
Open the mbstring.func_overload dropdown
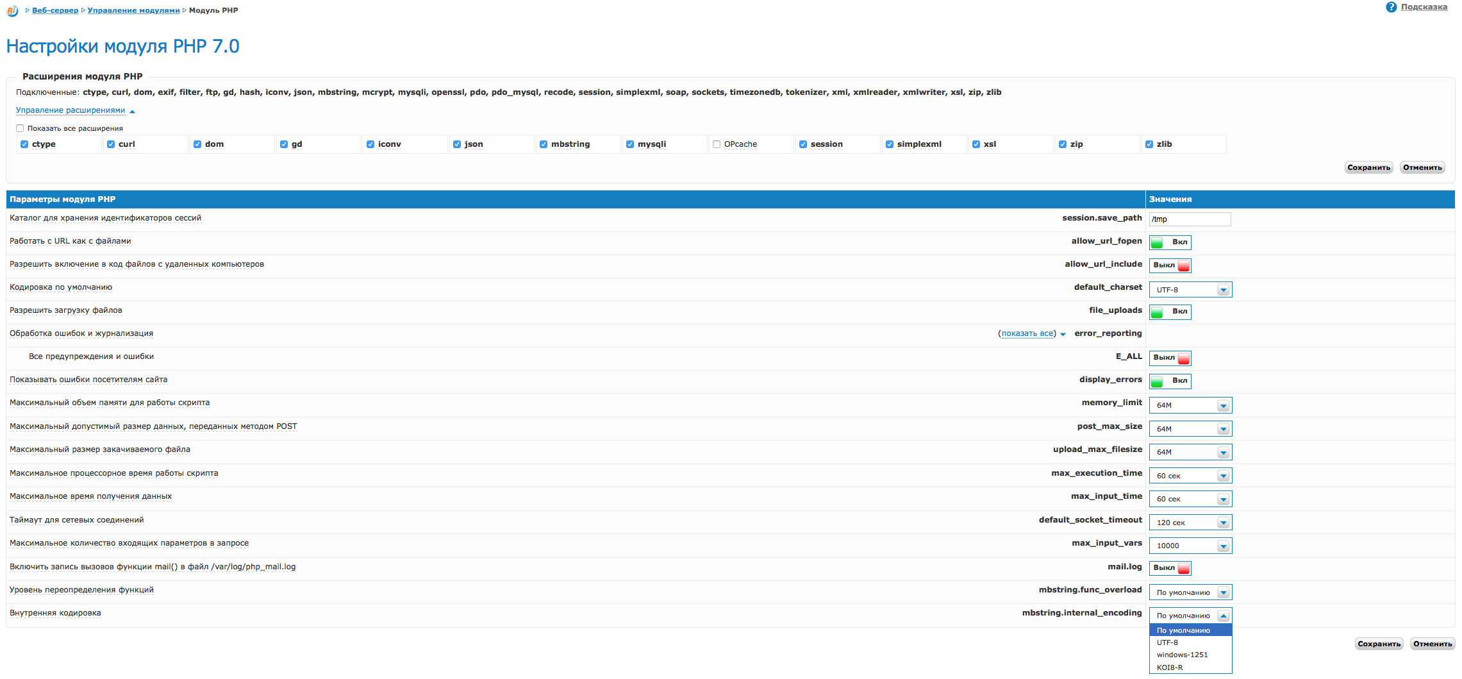[x=1190, y=592]
